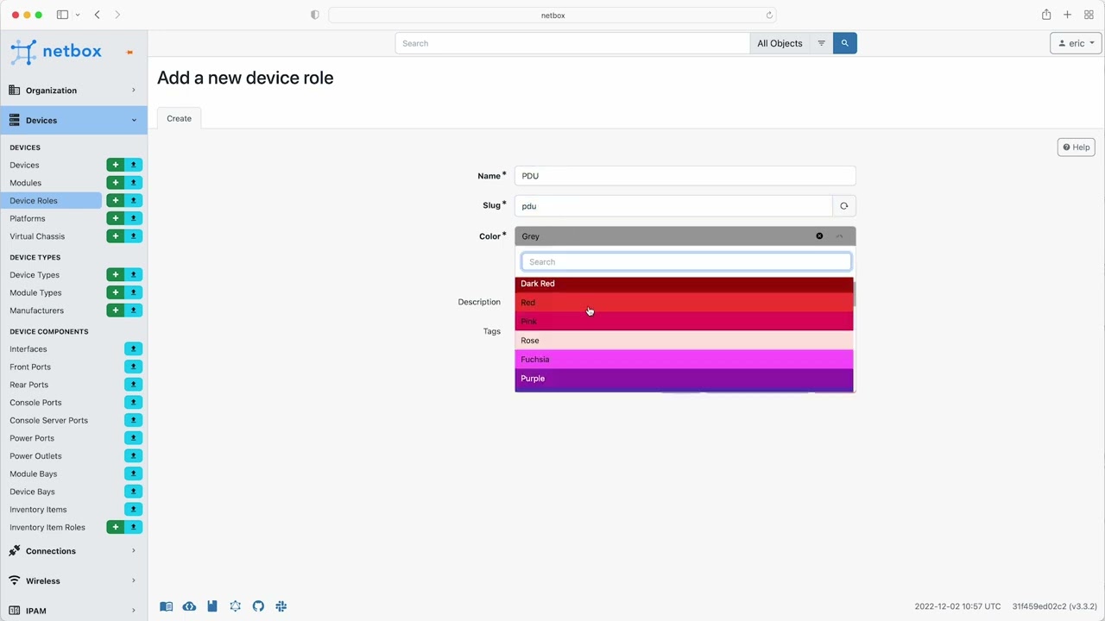The image size is (1105, 621).
Task: Open the GitHub icon in footer
Action: point(258,606)
